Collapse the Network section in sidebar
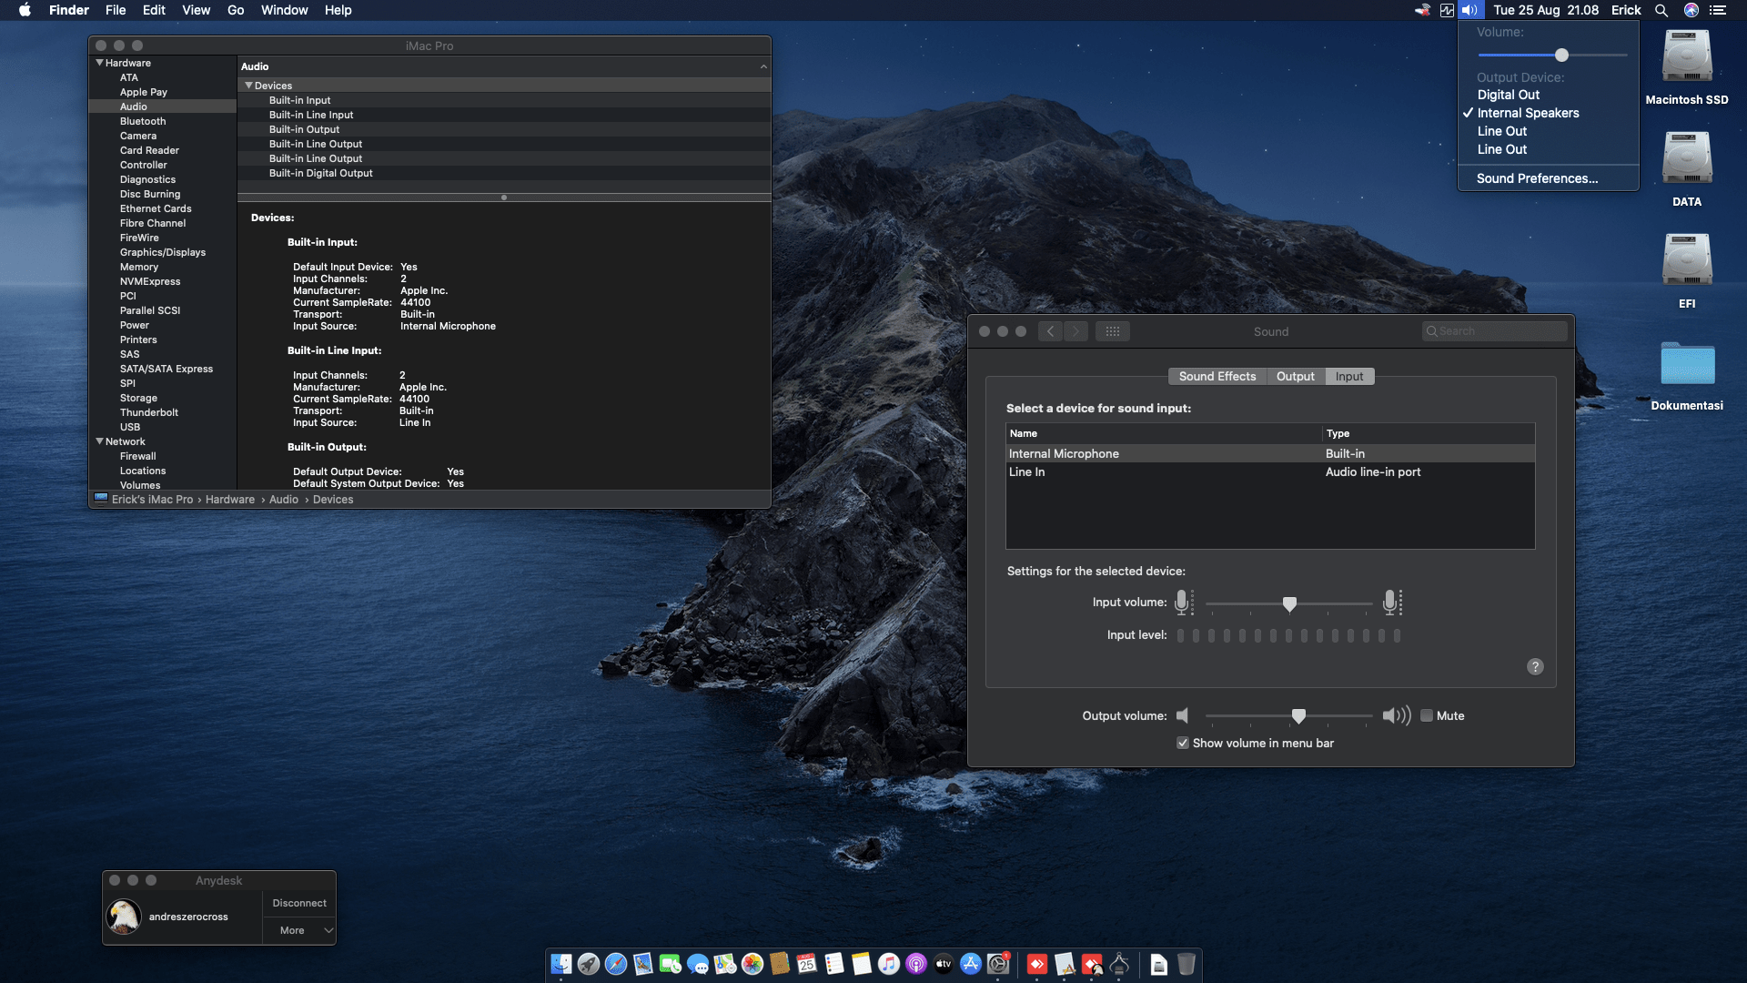Image resolution: width=1747 pixels, height=983 pixels. pyautogui.click(x=99, y=441)
